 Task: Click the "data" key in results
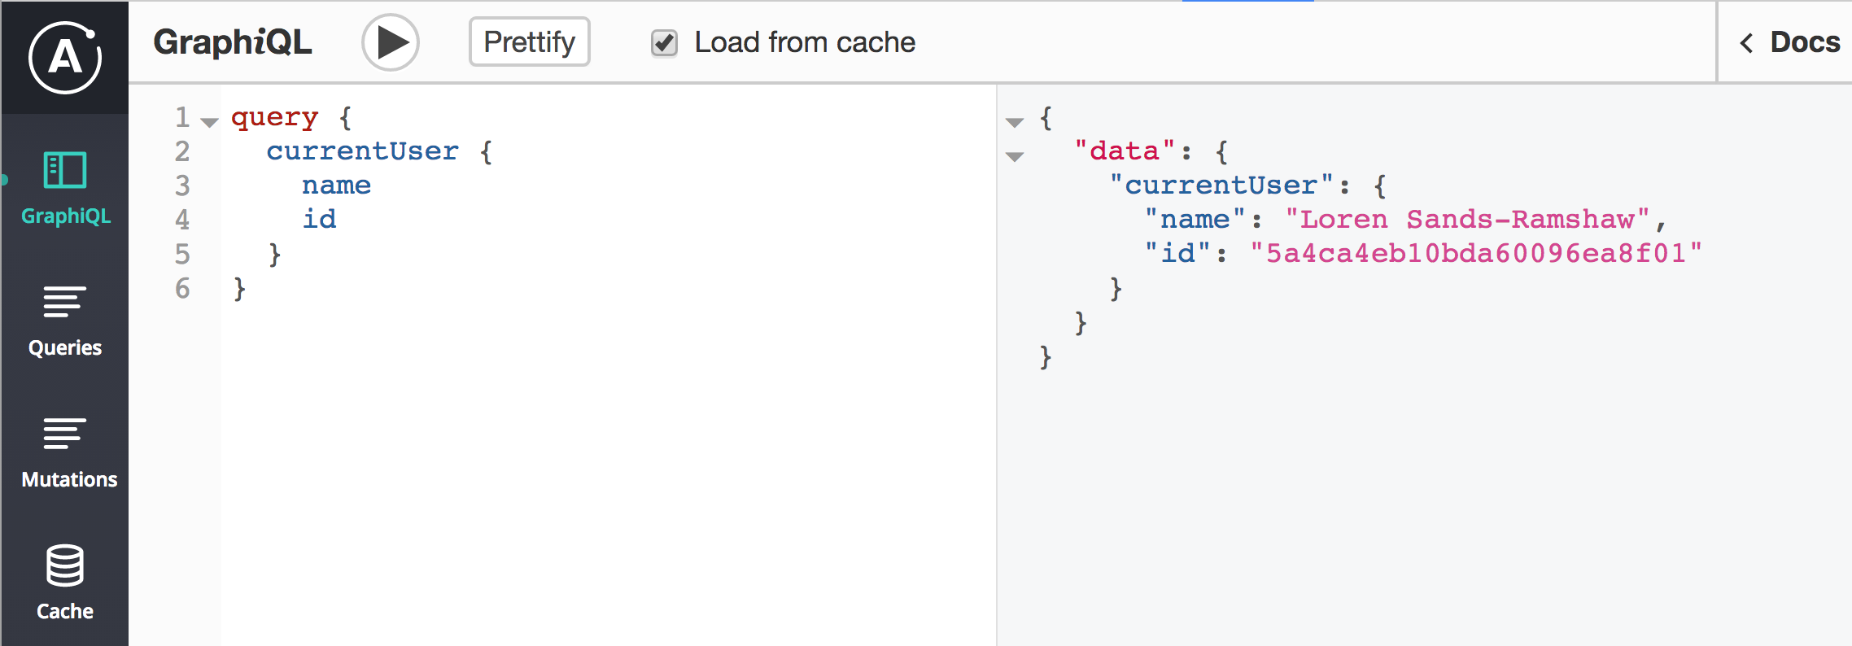1125,151
